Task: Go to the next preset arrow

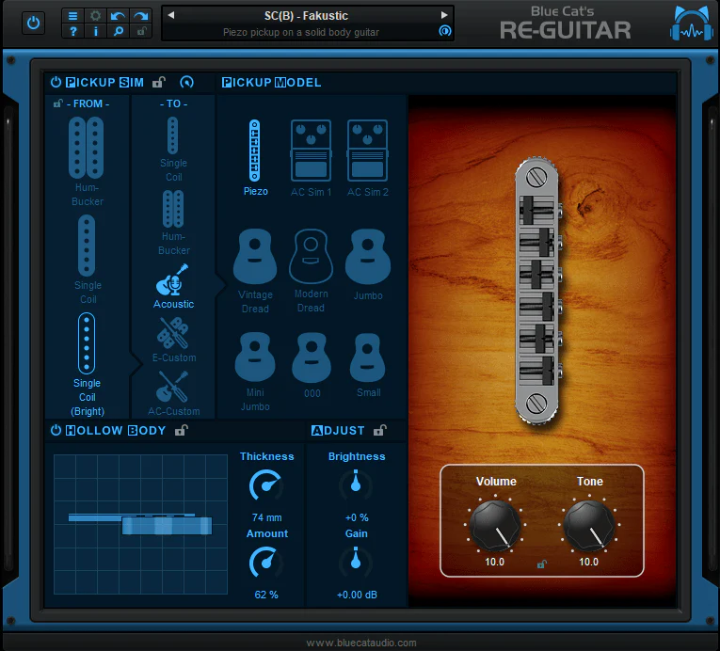Action: pyautogui.click(x=444, y=15)
